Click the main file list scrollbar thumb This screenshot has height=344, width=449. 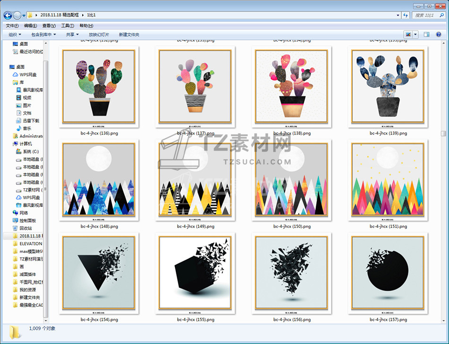coord(443,134)
